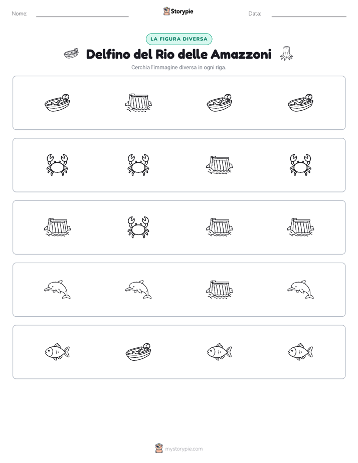Click the Storypie logo at the top
358x463 pixels.
click(x=178, y=11)
